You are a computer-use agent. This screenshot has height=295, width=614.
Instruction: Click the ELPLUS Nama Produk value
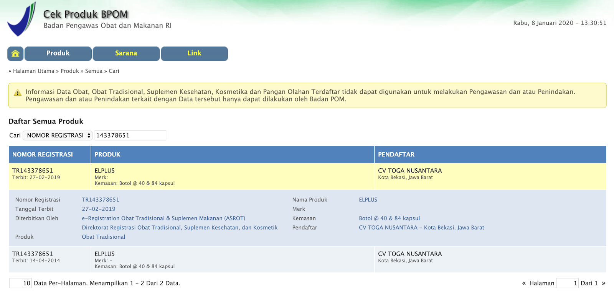[368, 200]
